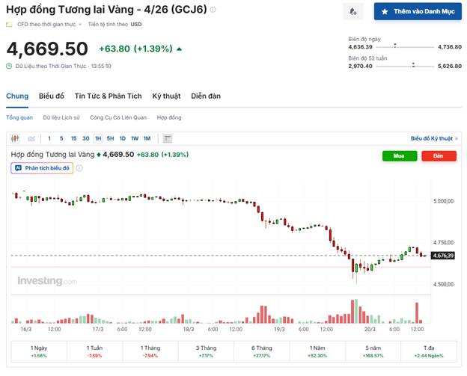Screen dimensions: 467x376
Task: Select the 1M chart interval
Action: point(147,138)
